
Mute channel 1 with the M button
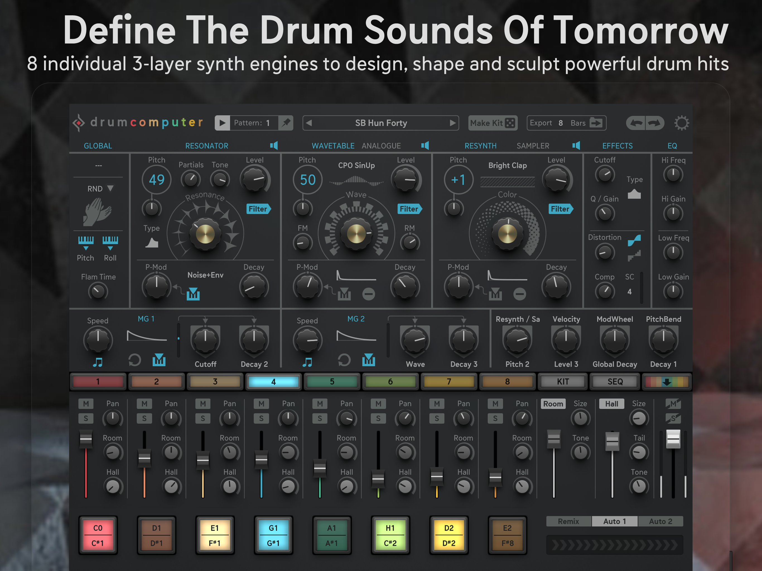point(86,404)
